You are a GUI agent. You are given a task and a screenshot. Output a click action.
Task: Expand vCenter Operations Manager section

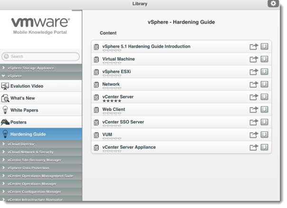(x=41, y=184)
